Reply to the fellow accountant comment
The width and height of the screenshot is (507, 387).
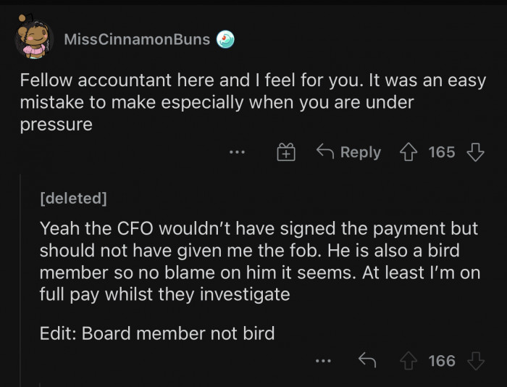click(349, 152)
